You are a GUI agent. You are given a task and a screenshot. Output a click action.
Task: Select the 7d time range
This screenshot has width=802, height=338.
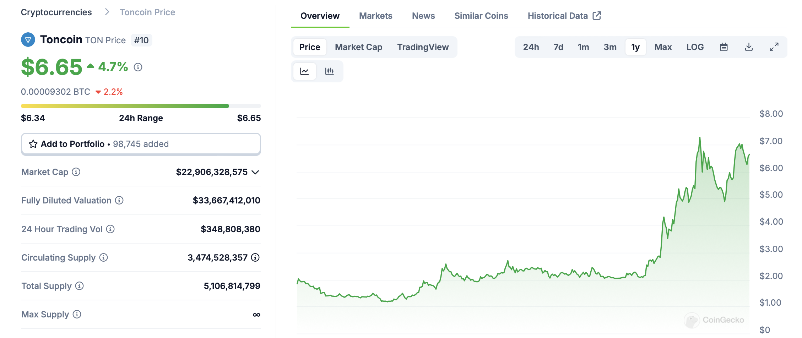558,47
